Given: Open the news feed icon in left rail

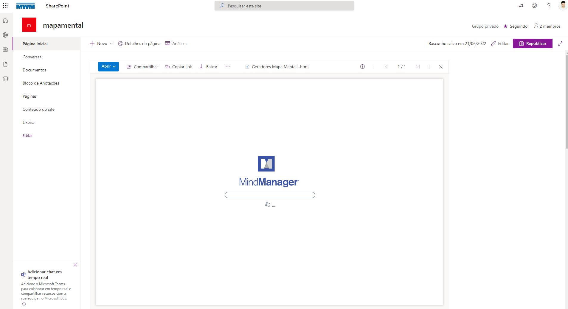Looking at the screenshot, I should click(5, 50).
